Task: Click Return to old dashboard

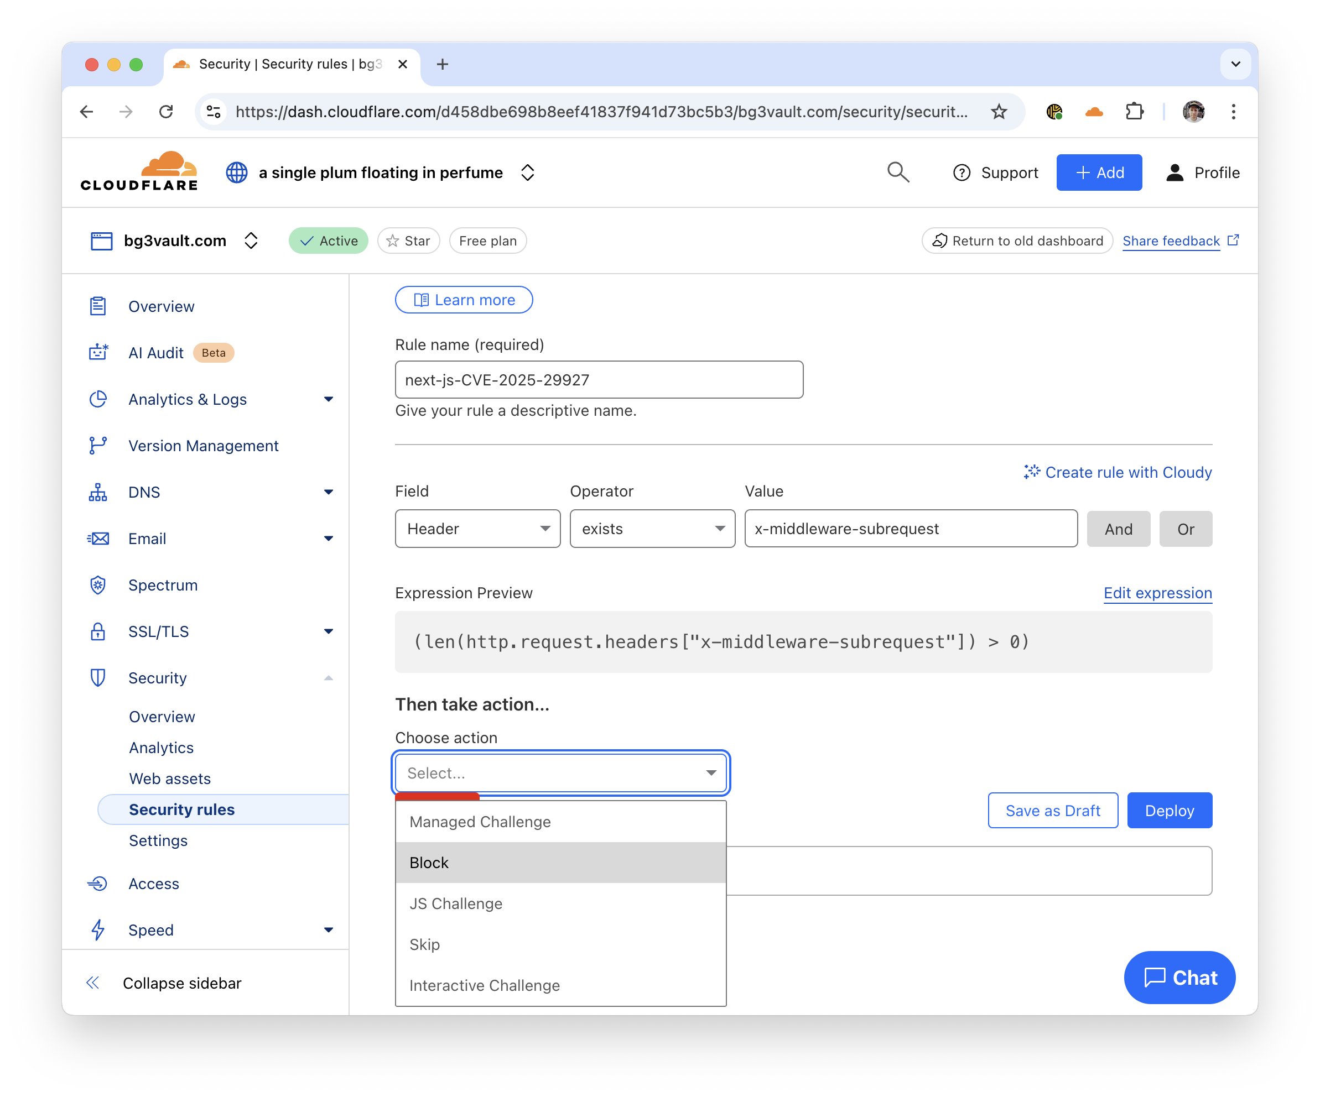Action: (1017, 241)
